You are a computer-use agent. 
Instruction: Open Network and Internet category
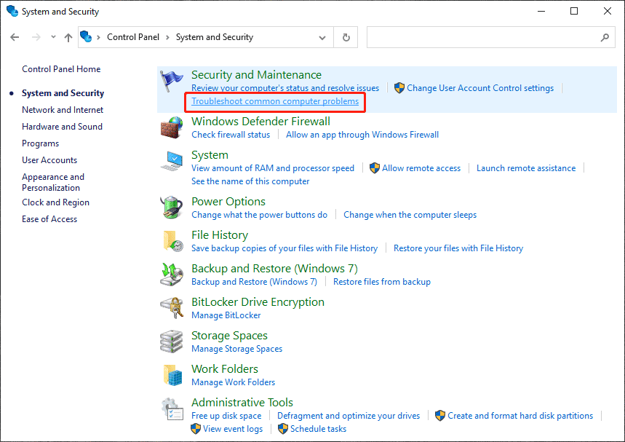[63, 110]
